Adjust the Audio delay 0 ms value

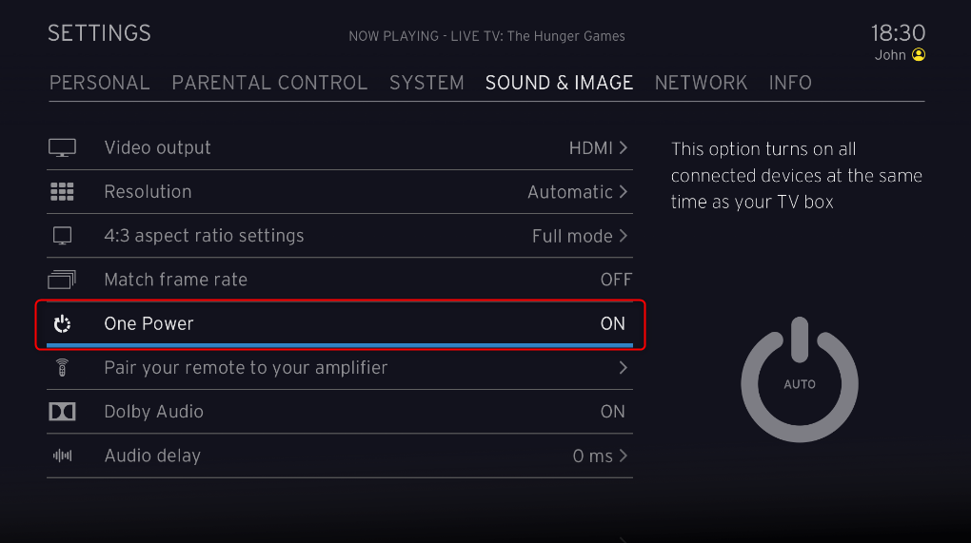[x=599, y=456]
